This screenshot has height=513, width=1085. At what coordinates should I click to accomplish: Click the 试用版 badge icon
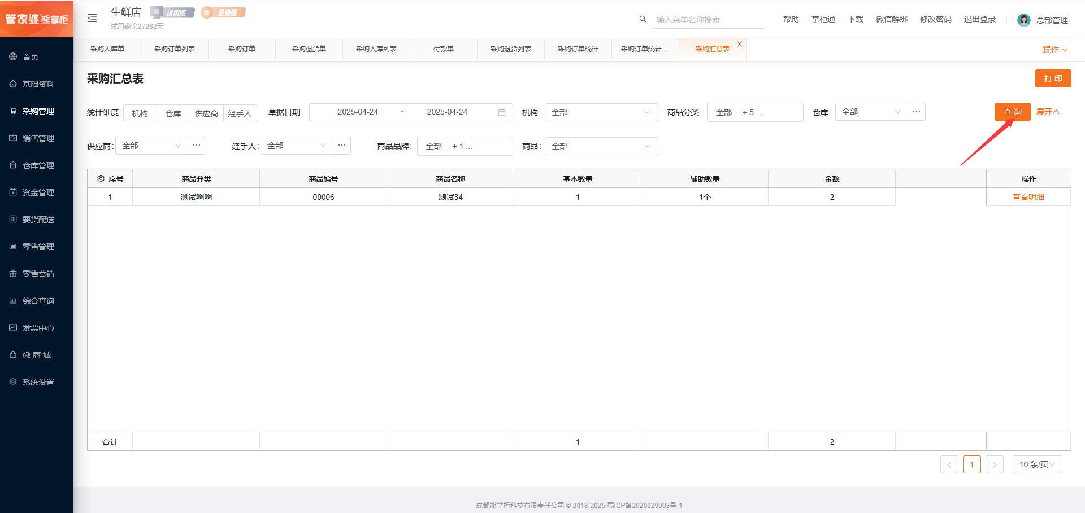(x=172, y=12)
